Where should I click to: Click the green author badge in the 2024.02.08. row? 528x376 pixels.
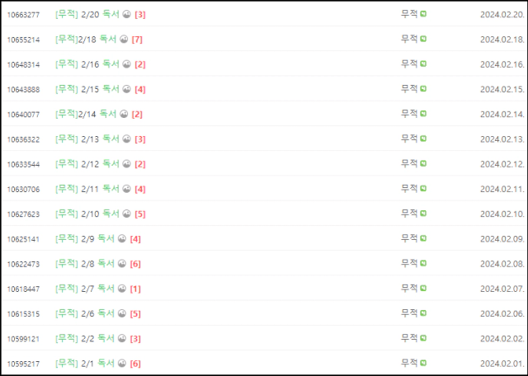pos(423,263)
